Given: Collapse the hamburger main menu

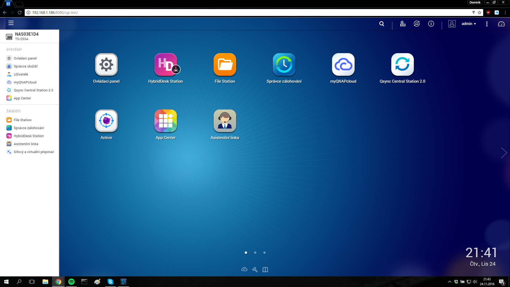Looking at the screenshot, I should [x=11, y=23].
